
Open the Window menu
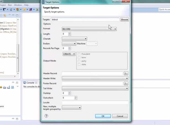coord(18,5)
